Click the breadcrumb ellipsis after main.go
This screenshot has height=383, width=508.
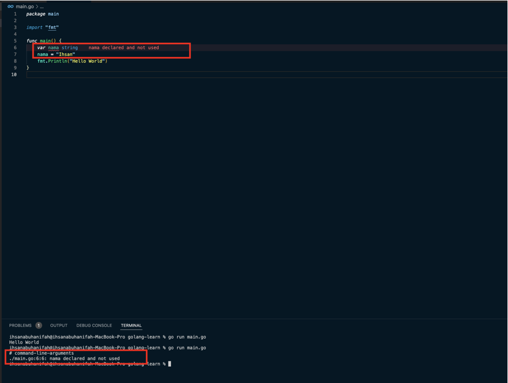(x=42, y=7)
